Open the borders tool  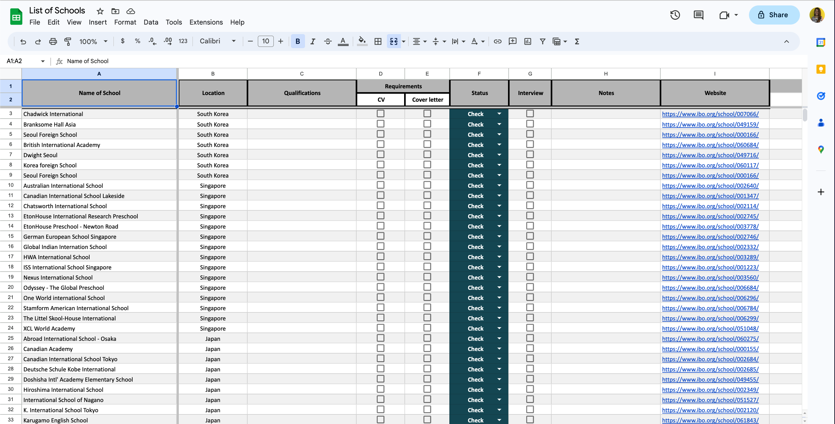coord(378,41)
